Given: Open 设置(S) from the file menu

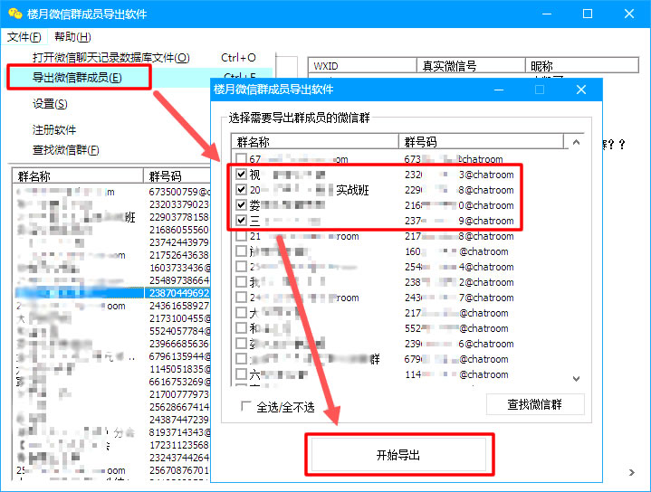Looking at the screenshot, I should 50,104.
